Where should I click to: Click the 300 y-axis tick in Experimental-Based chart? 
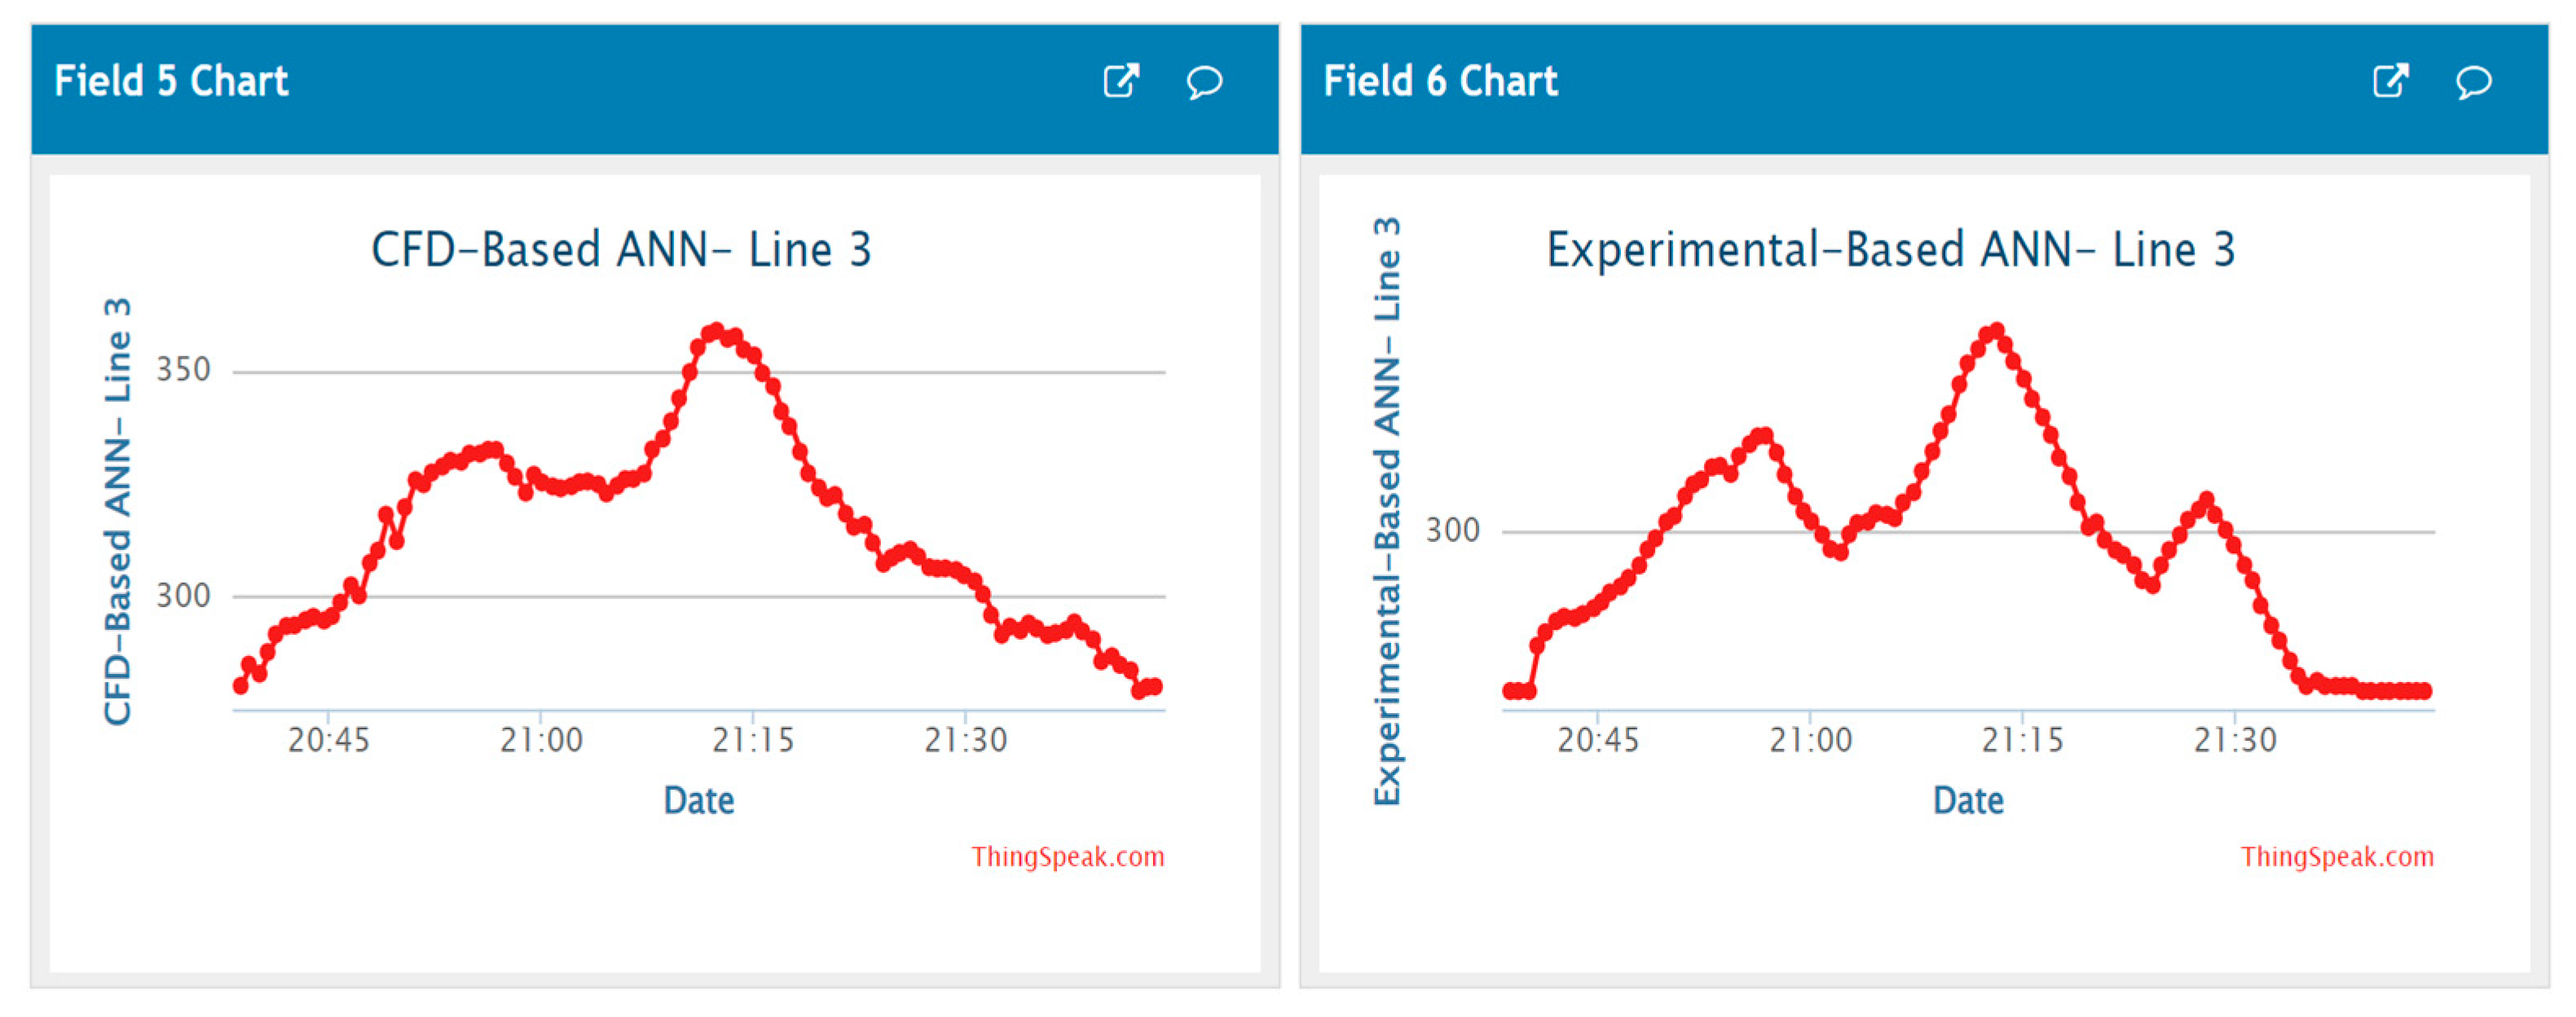[1452, 531]
